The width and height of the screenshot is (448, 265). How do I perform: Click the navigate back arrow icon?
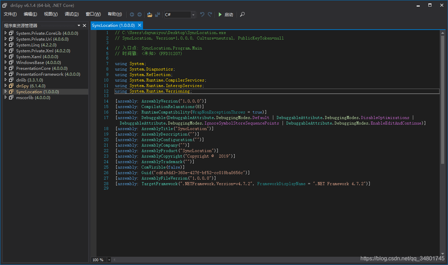pos(132,14)
